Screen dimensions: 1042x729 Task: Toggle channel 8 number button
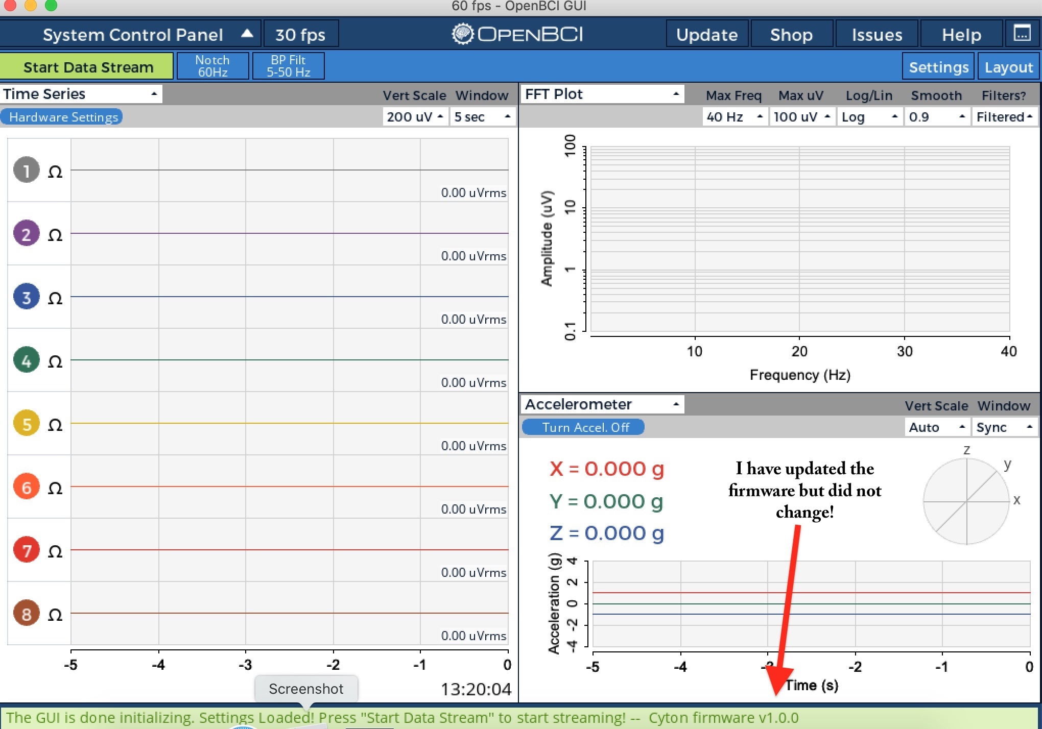(27, 613)
